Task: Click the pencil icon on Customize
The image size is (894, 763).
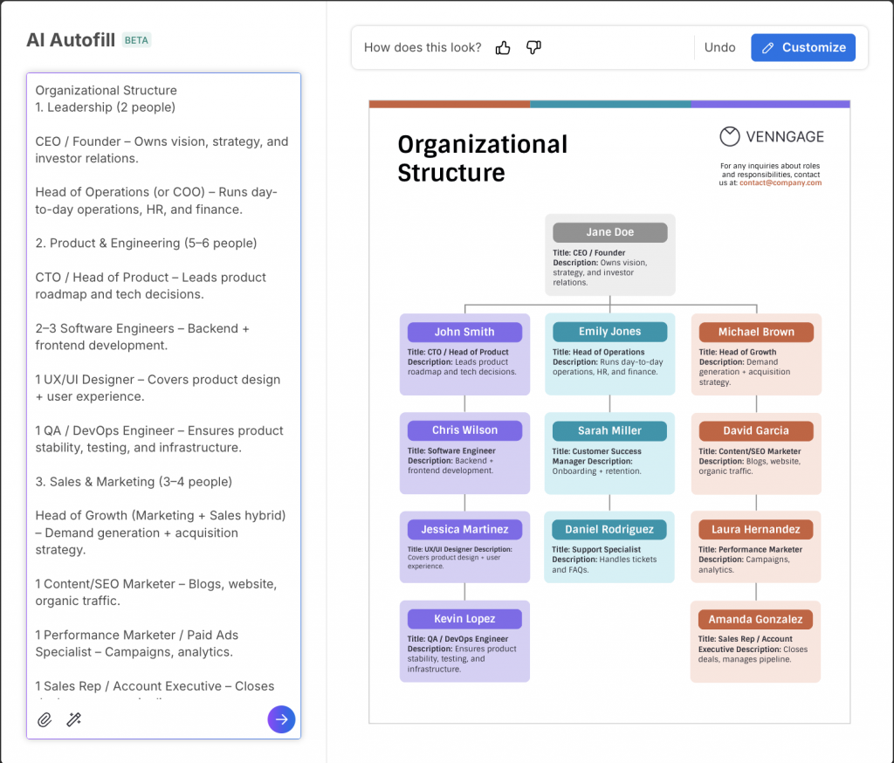Action: [768, 48]
